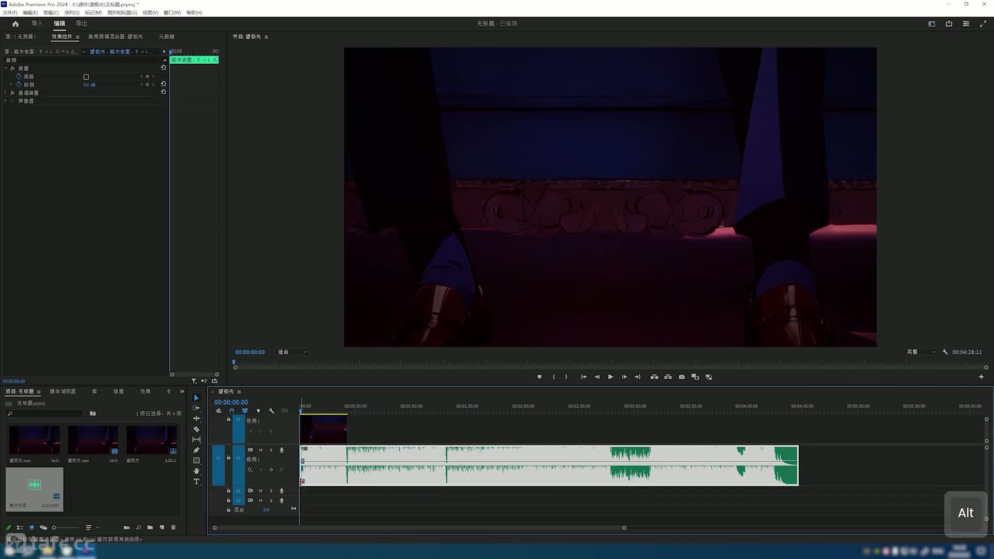Delete selected item with trash icon
This screenshot has height=559, width=994.
173,527
